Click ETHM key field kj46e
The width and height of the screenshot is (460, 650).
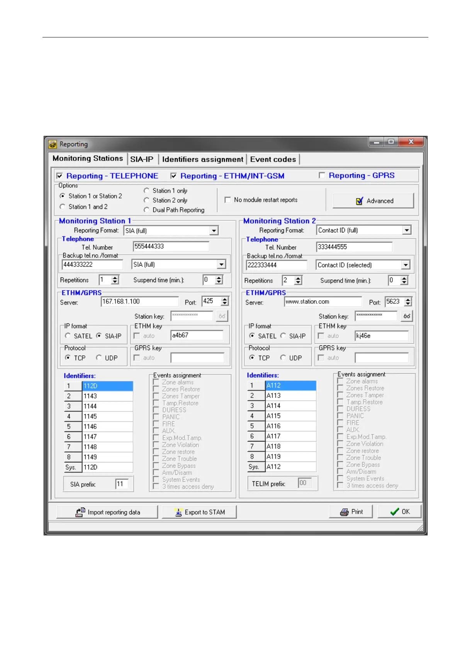(x=382, y=336)
